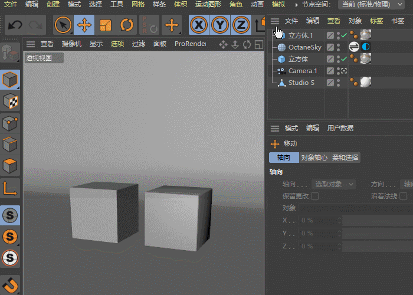Toggle 立方体.1 visibility dots

[338, 35]
